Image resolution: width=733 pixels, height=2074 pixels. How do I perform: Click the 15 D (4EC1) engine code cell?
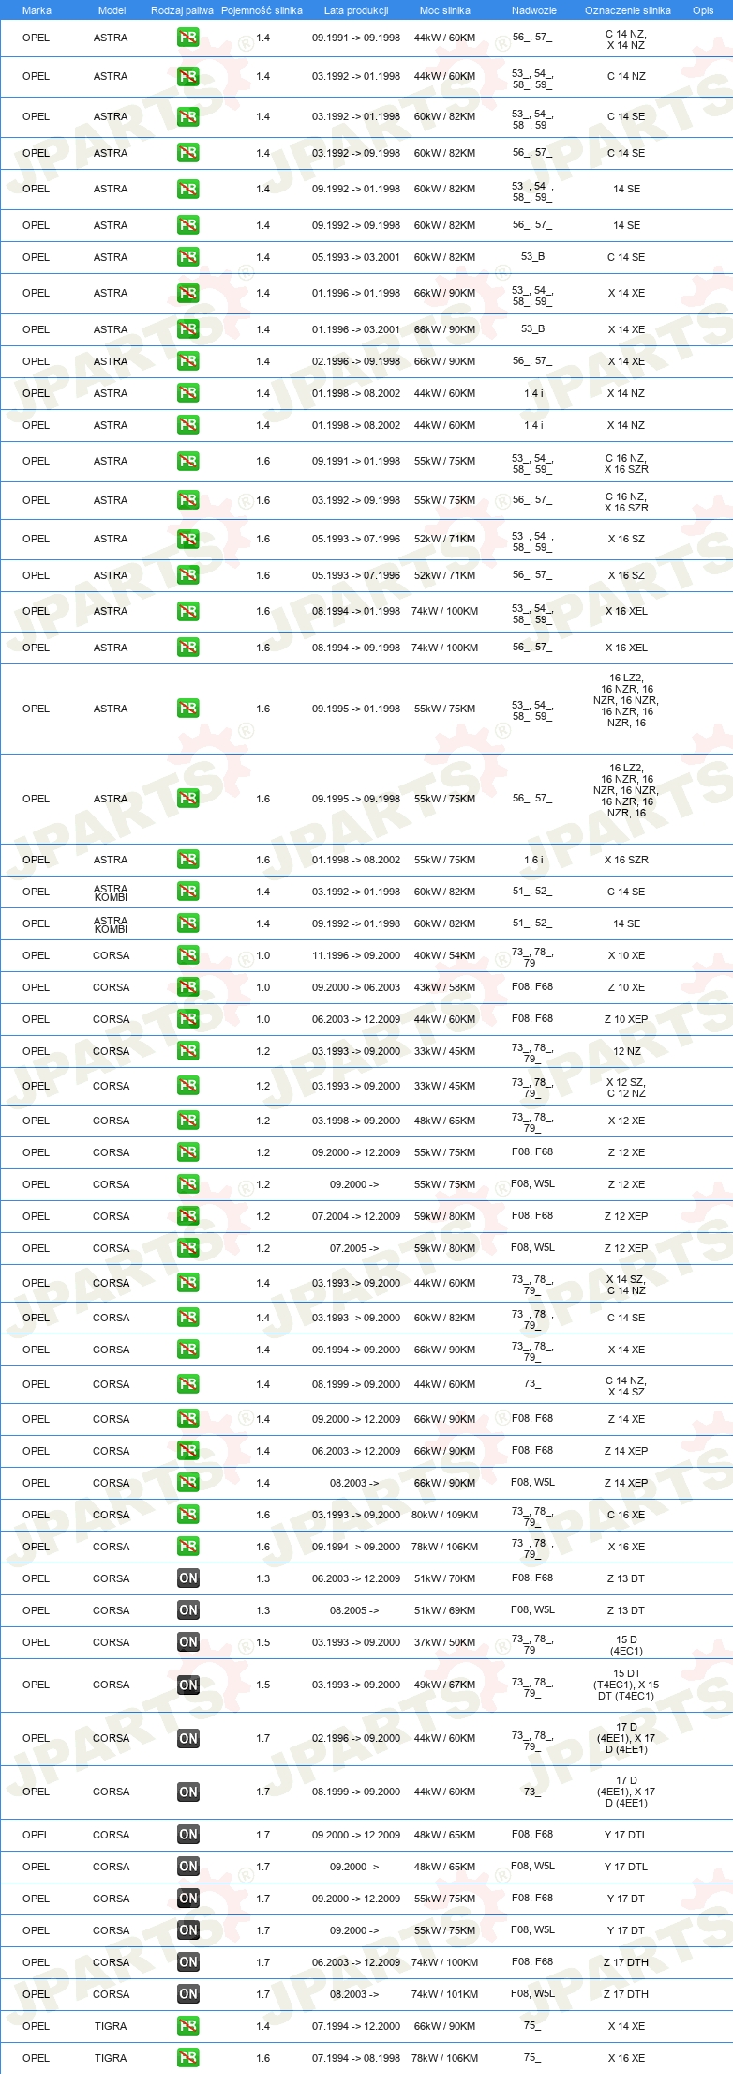pyautogui.click(x=626, y=1645)
